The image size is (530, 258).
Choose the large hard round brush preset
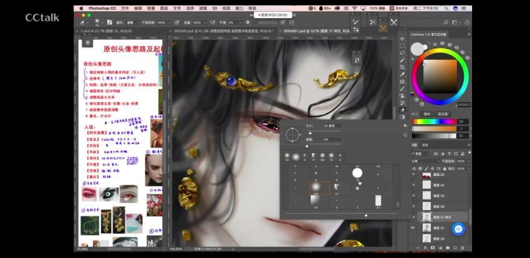coord(357,173)
